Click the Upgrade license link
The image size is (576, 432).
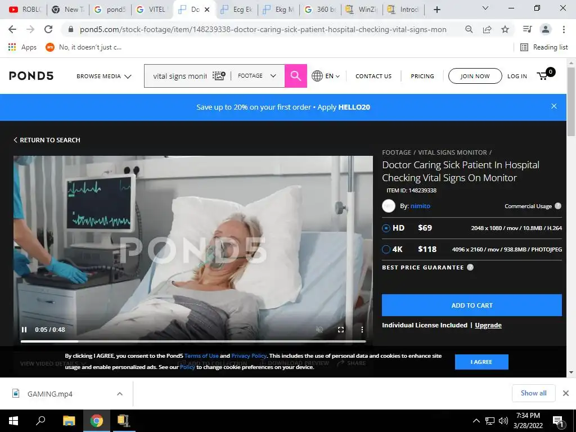(x=488, y=325)
